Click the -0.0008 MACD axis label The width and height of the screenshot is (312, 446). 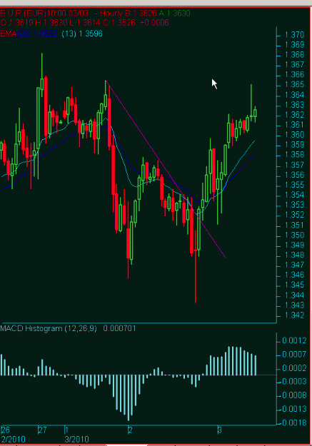point(293,395)
